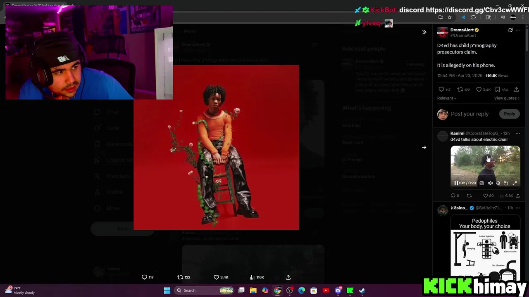Open View quotes link
This screenshot has height=297, width=529.
[507, 98]
